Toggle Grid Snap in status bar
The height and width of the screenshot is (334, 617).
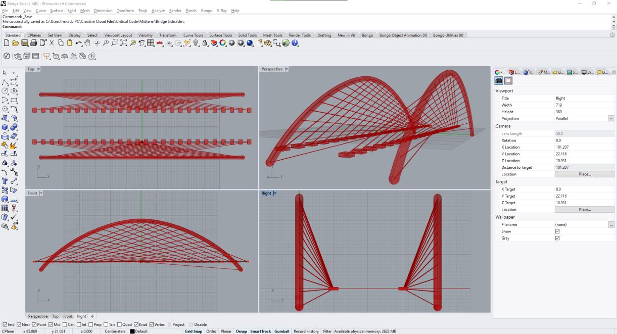coord(193,331)
